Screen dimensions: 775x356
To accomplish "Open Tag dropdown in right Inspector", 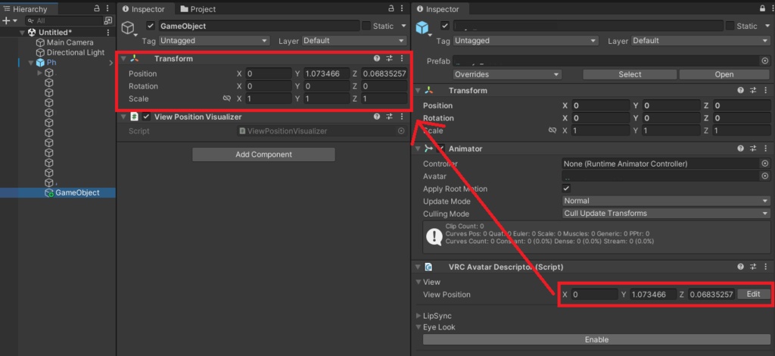I will coord(525,41).
